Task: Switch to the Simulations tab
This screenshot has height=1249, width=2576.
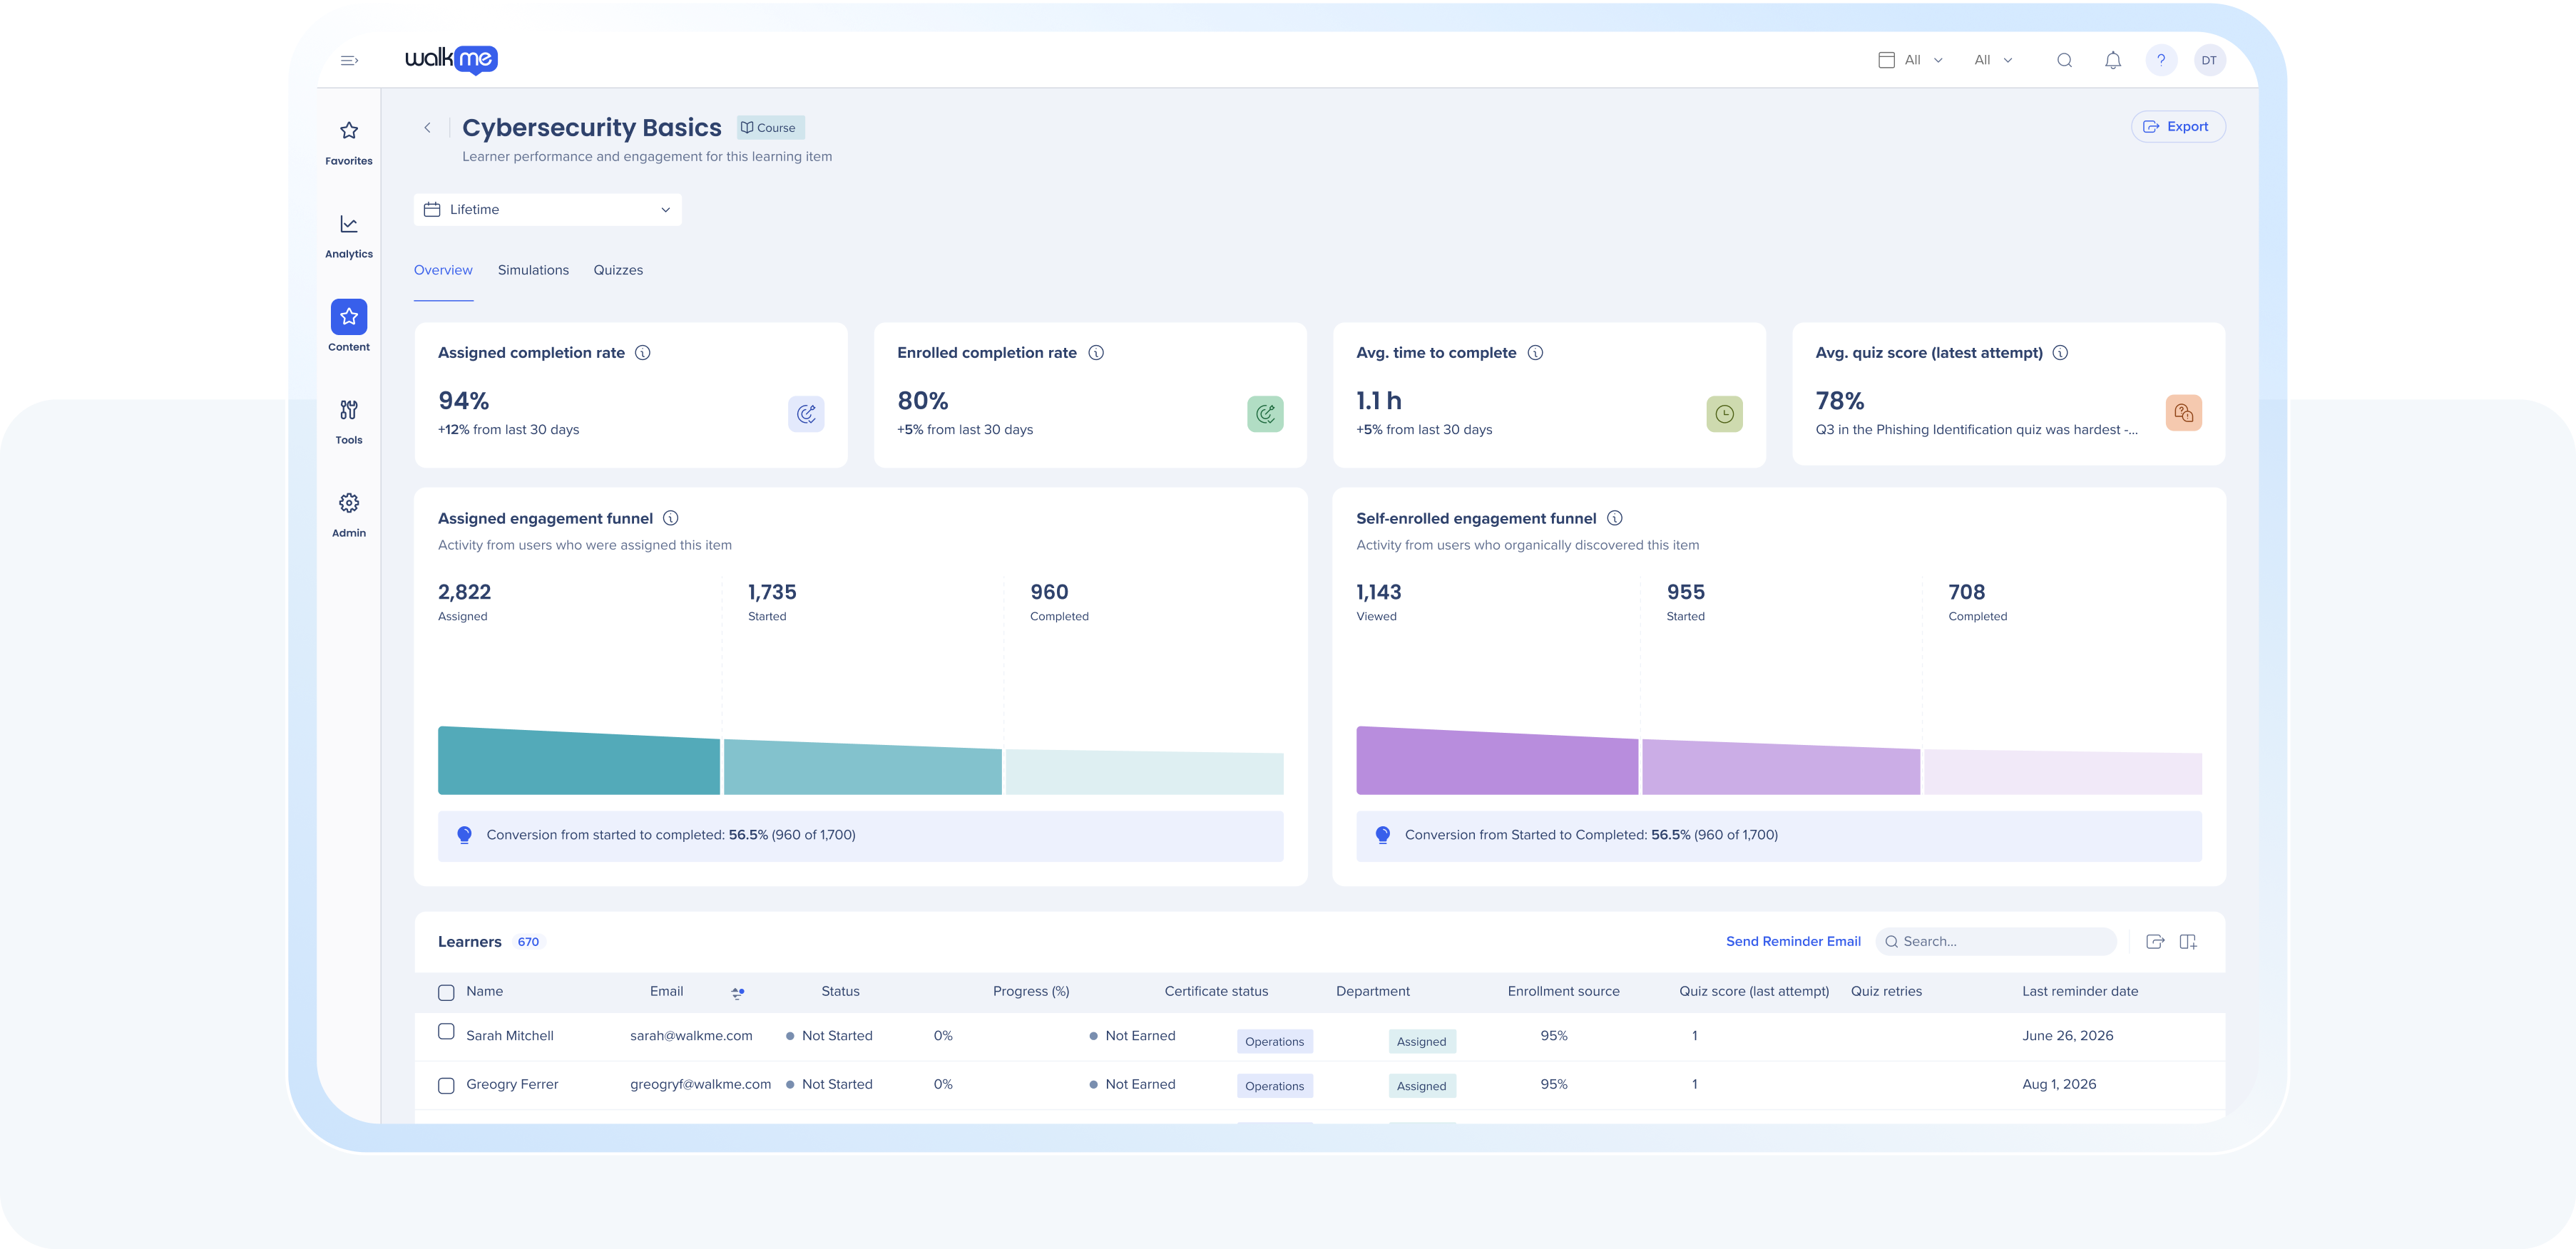Action: (533, 271)
